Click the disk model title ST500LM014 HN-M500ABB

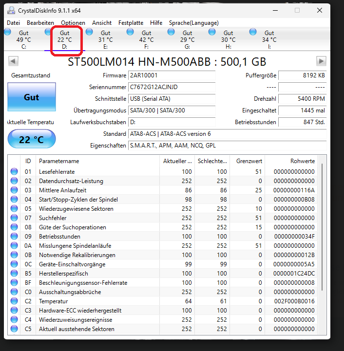(167, 62)
